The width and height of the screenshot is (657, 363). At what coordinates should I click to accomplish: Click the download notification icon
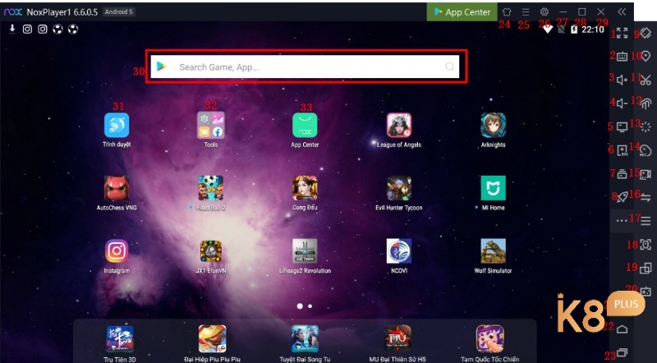click(12, 29)
